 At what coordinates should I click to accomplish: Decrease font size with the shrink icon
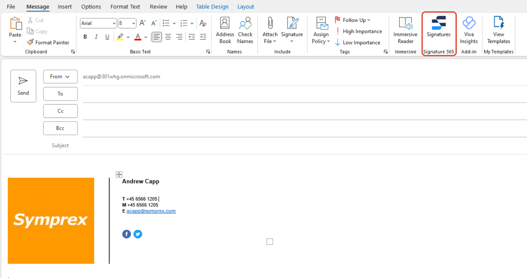pyautogui.click(x=154, y=23)
